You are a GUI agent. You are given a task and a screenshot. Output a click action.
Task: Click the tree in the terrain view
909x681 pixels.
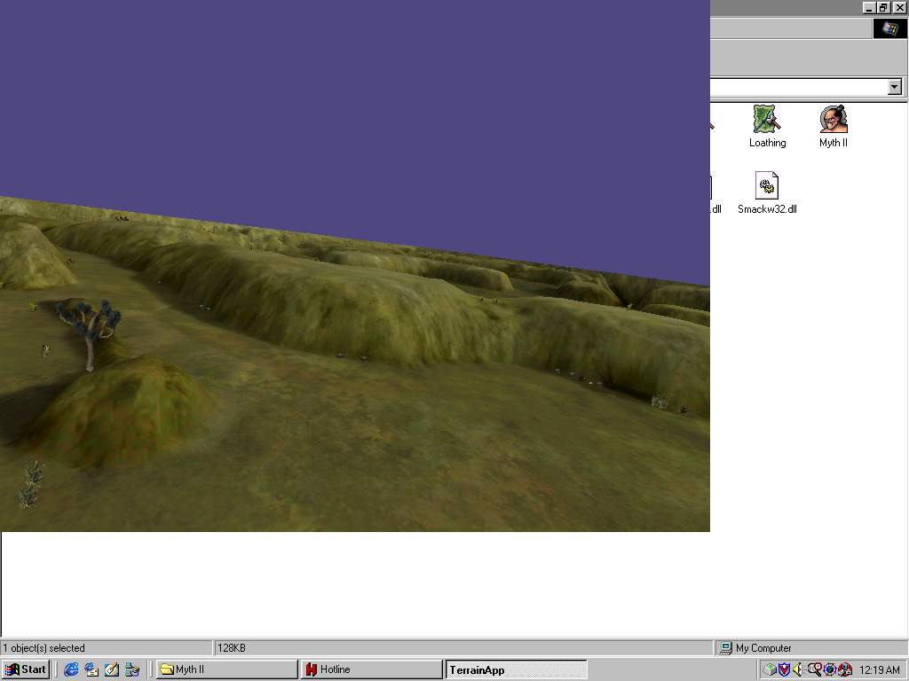click(x=90, y=328)
